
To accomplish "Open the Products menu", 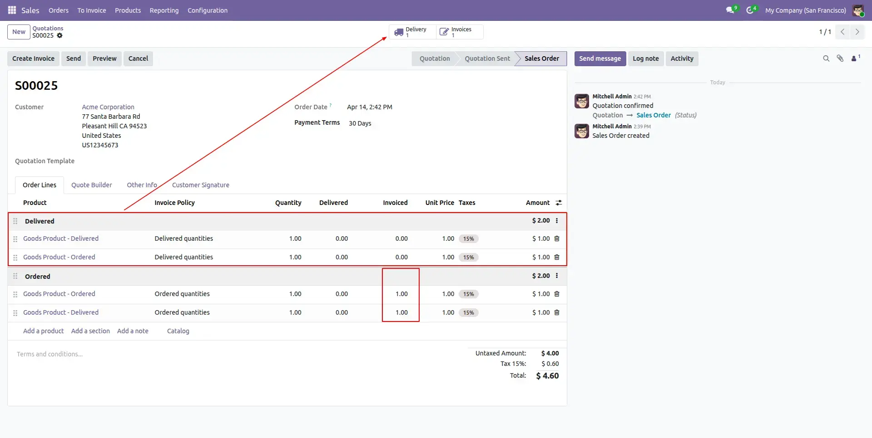I will [128, 10].
